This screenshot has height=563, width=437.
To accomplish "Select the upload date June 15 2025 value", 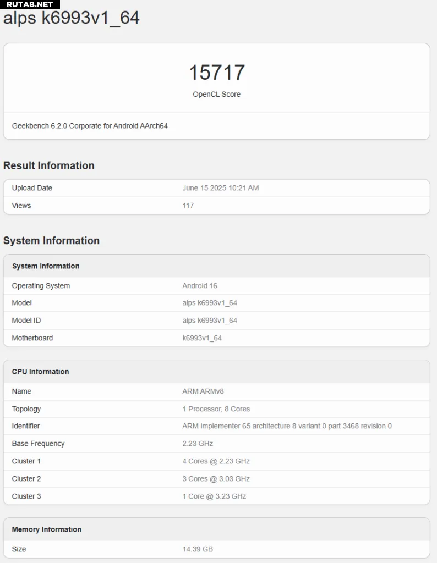I will [x=220, y=188].
